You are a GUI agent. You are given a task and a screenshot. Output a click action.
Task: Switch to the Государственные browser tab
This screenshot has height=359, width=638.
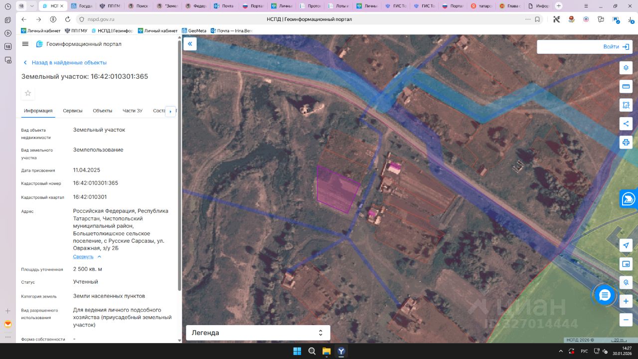pos(81,6)
